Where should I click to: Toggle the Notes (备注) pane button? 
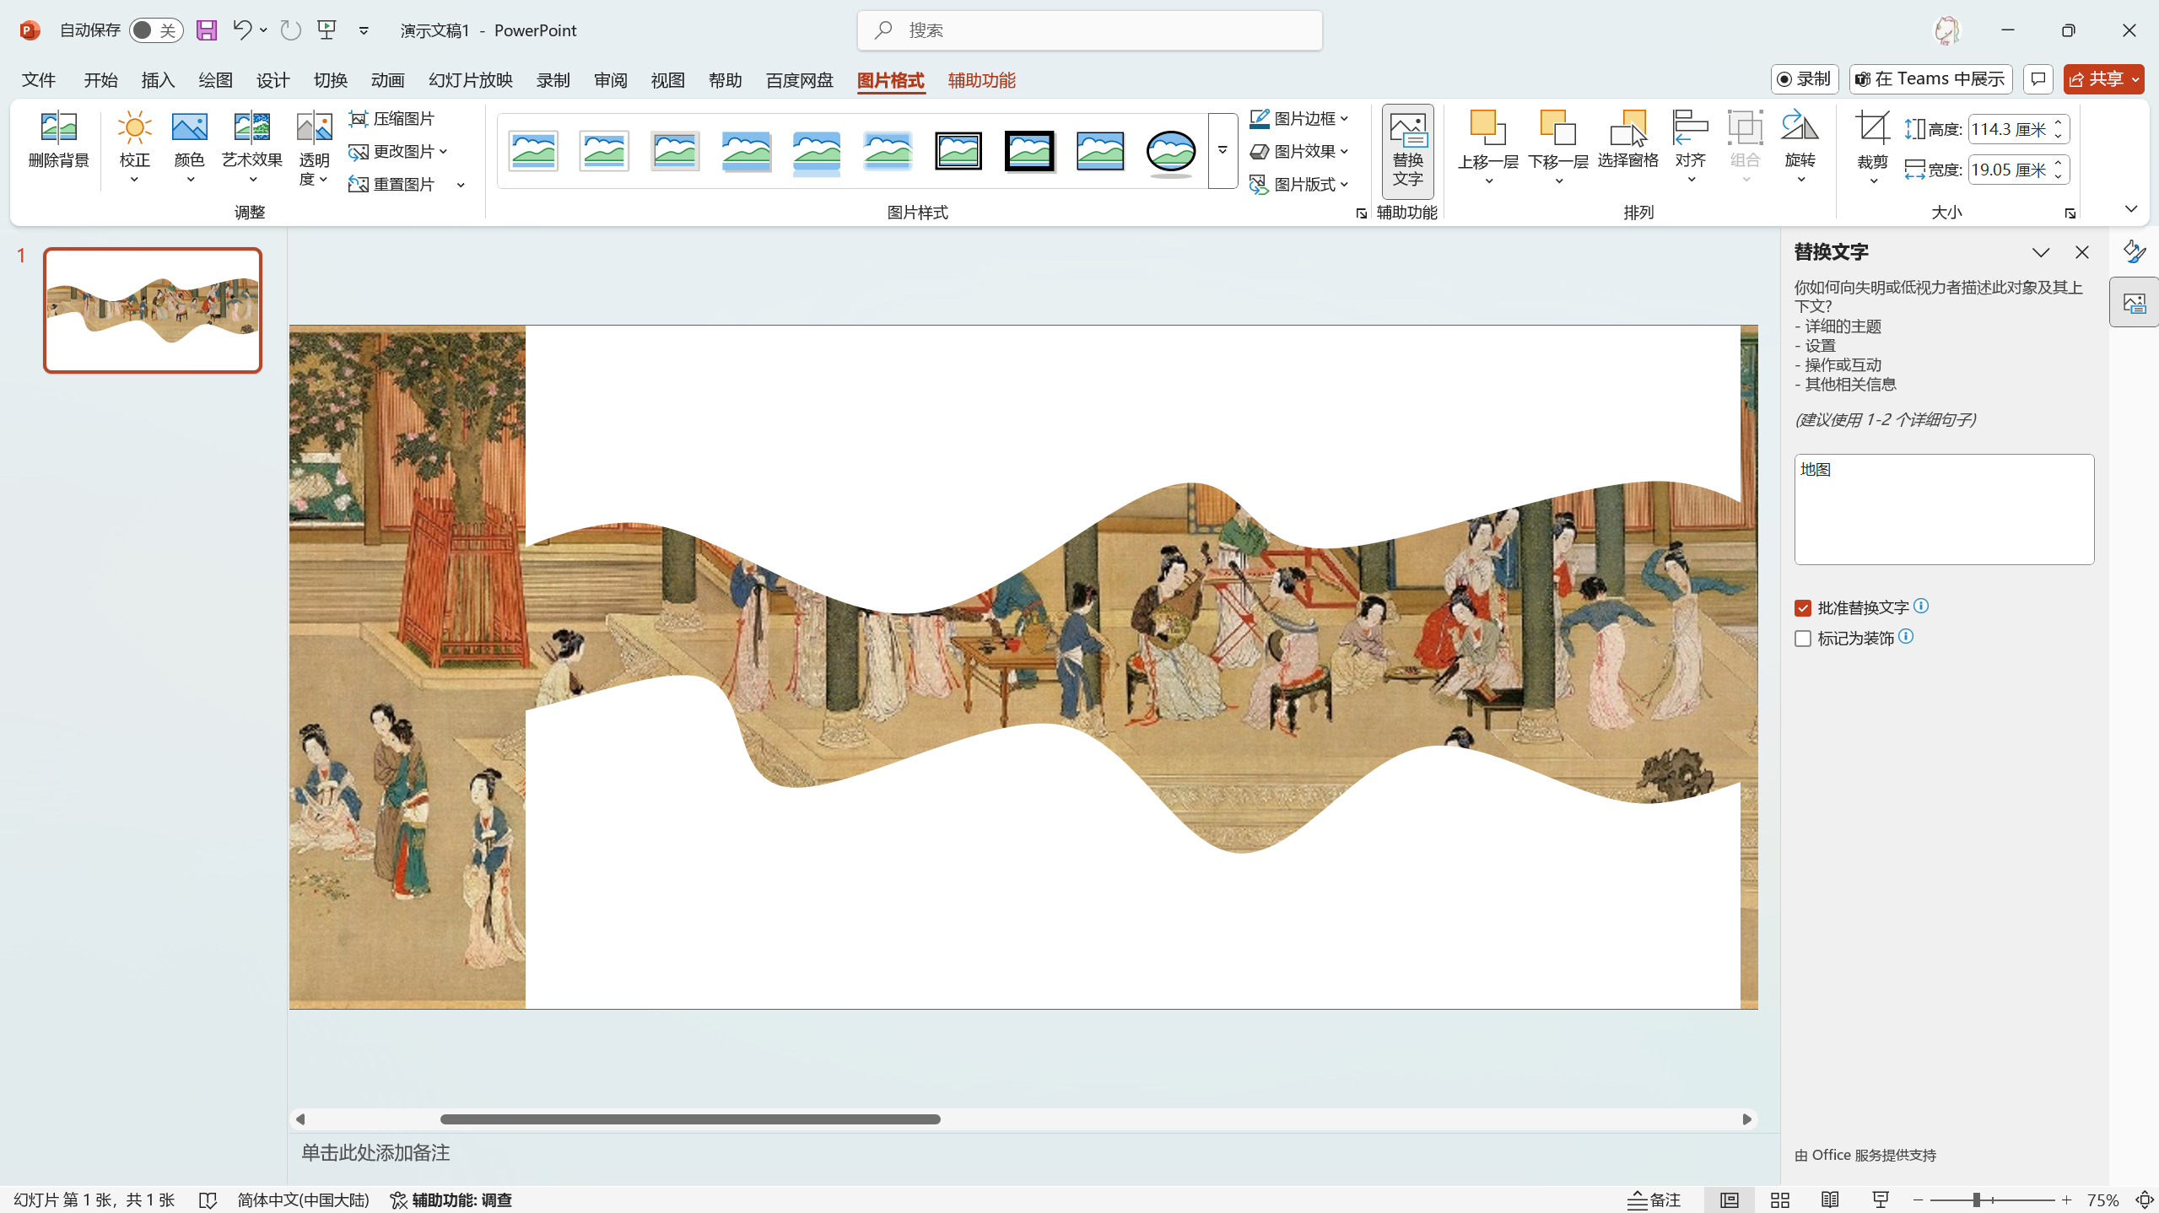(x=1654, y=1200)
